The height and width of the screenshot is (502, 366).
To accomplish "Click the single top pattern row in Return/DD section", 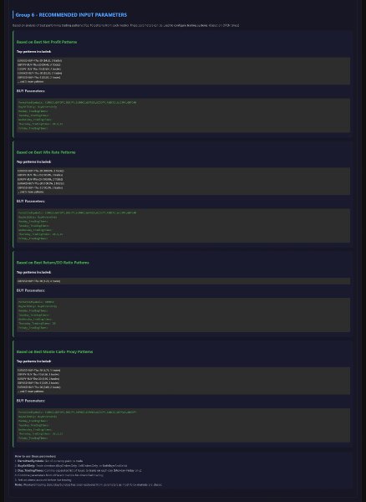I will click(x=183, y=281).
